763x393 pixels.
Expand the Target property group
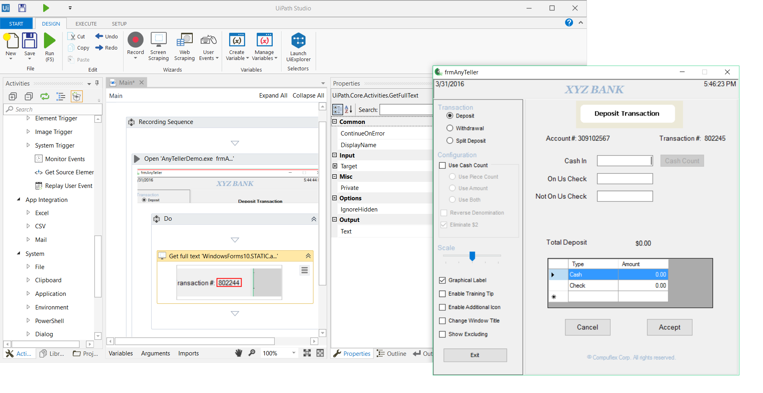click(335, 166)
